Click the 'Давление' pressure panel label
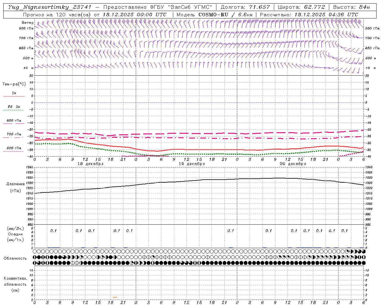Screen dimensions: 381x305 point(15,184)
